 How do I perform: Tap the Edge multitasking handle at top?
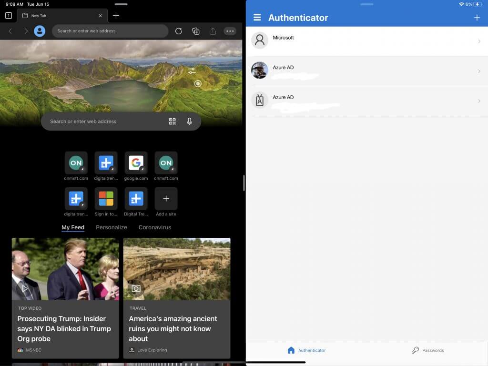pos(121,4)
